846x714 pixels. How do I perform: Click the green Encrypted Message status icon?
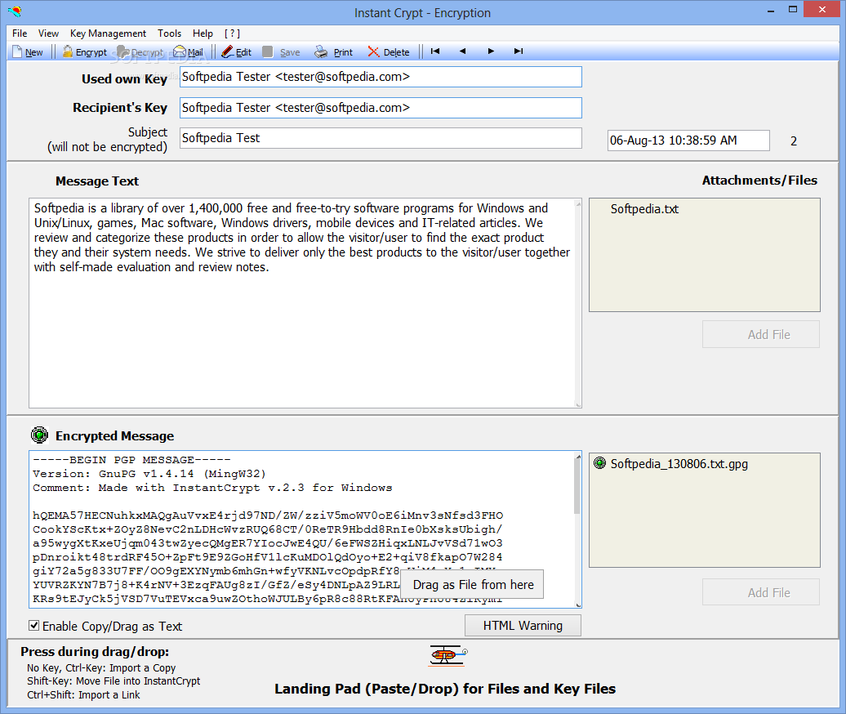coord(39,435)
